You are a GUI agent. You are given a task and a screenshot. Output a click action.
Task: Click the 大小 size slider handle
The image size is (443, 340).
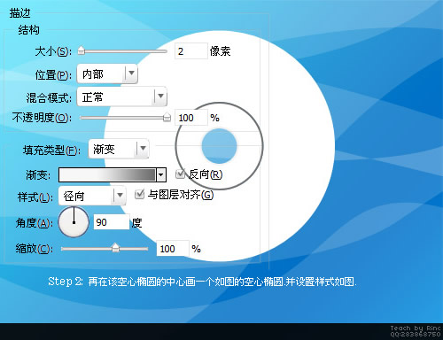pos(82,50)
